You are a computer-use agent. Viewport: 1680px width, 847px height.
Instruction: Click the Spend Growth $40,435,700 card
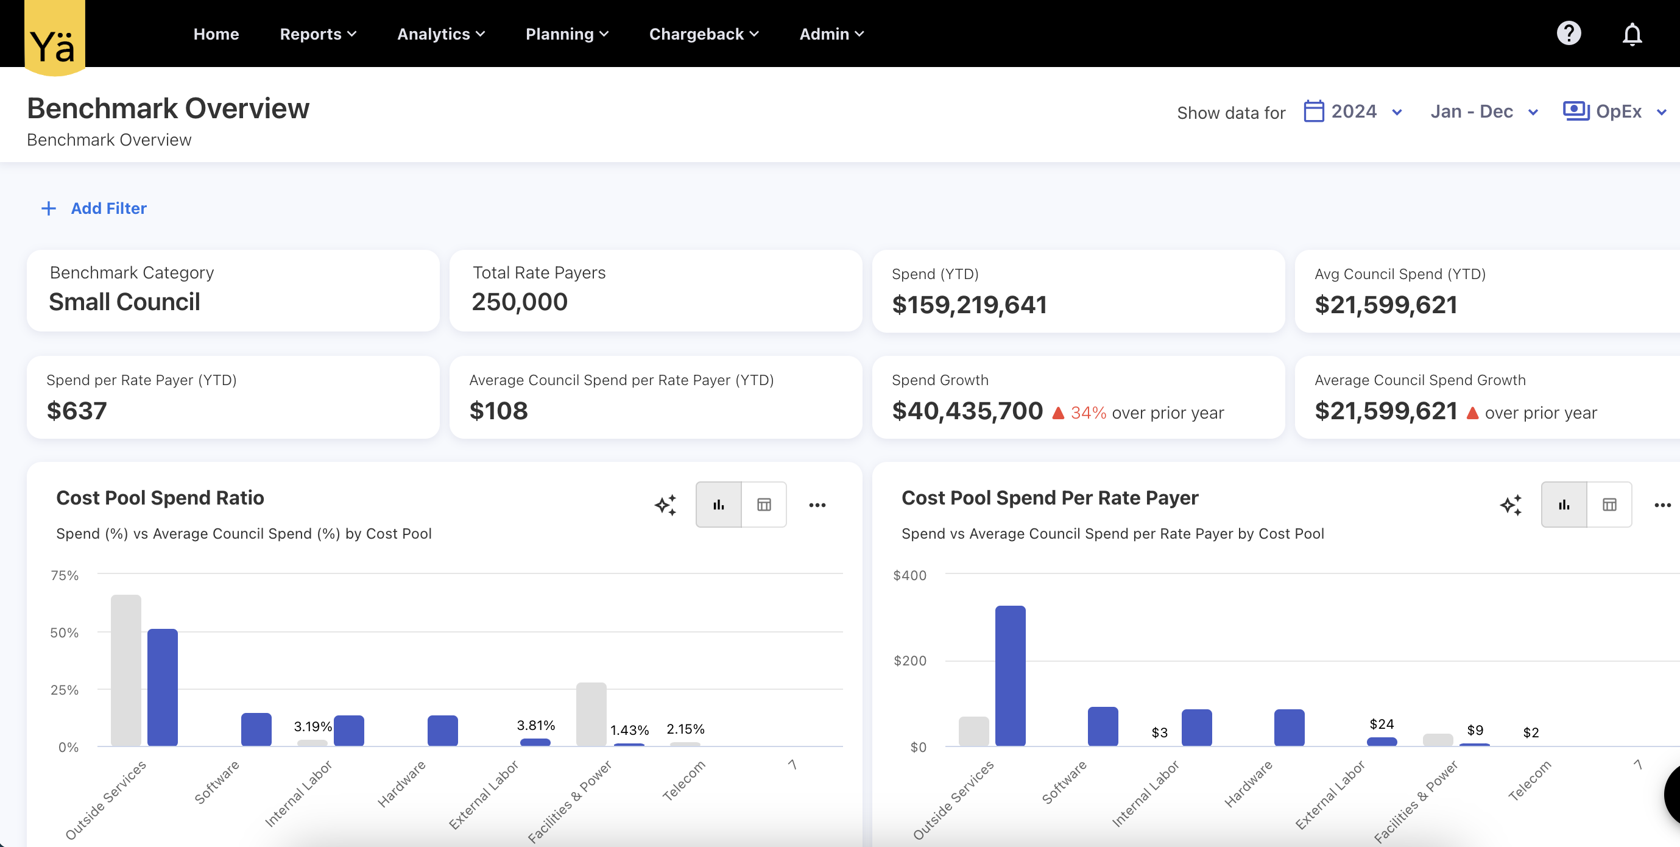coord(1078,397)
